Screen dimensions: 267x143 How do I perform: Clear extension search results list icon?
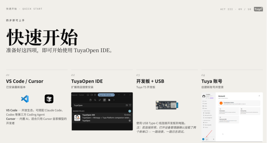127,105
